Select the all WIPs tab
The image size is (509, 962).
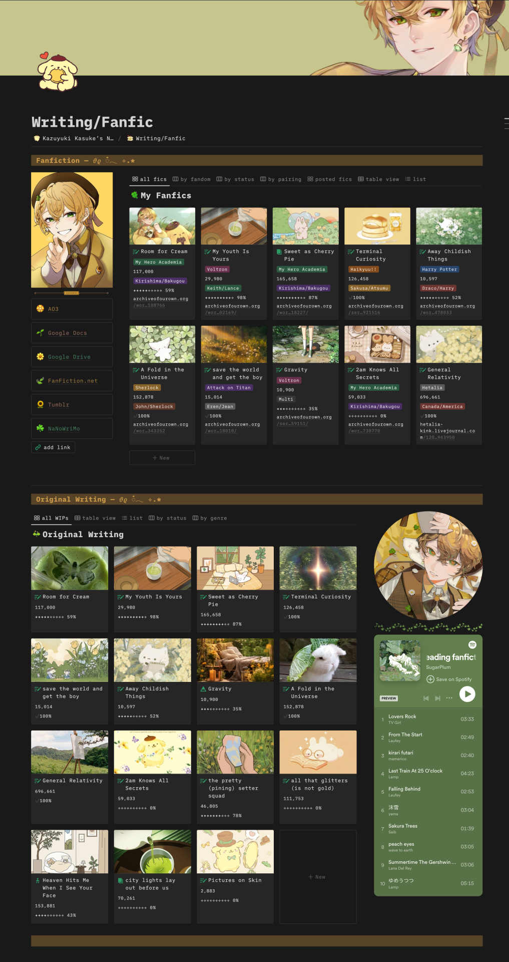[x=51, y=518]
